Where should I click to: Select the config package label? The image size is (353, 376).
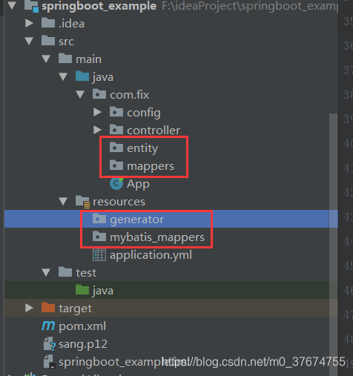click(x=144, y=113)
